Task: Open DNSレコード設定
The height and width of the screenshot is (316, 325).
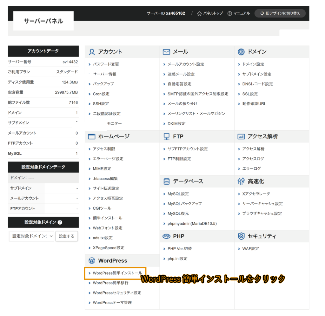Action: point(257,84)
